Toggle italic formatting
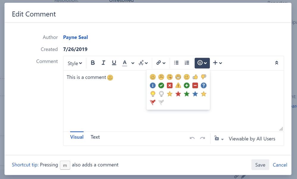The image size is (297, 179). point(103,63)
